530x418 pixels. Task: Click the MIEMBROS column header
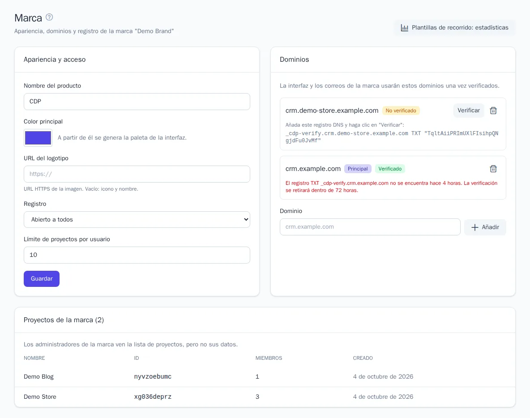click(x=269, y=358)
